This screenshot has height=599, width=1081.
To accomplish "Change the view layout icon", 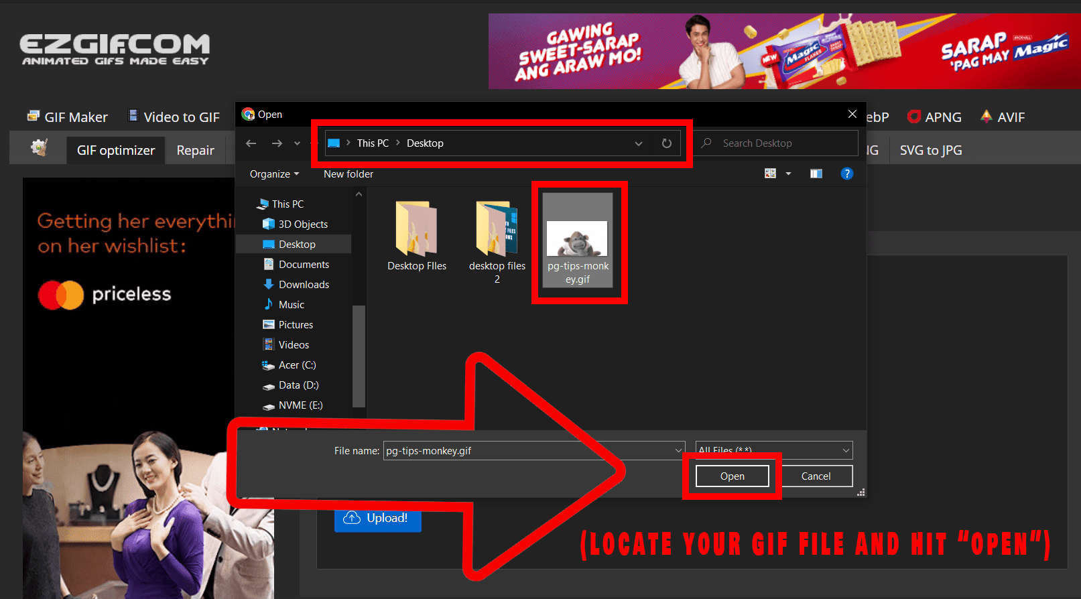I will click(x=770, y=174).
